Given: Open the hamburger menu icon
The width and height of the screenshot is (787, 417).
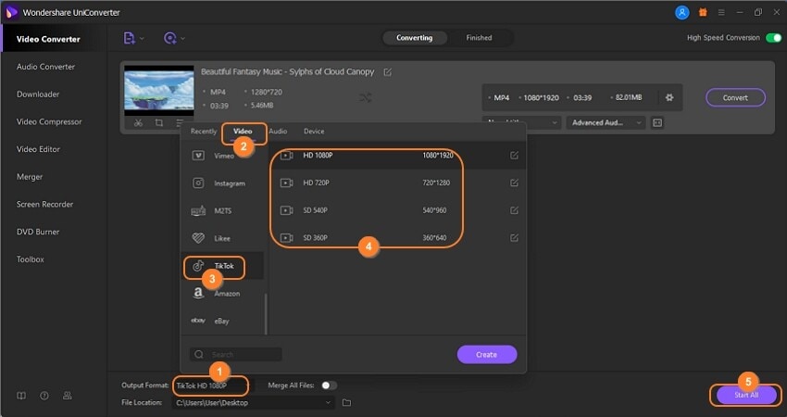Looking at the screenshot, I should [x=721, y=13].
